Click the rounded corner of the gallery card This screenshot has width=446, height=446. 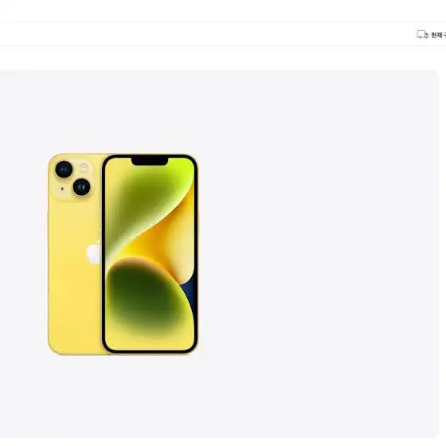(435, 74)
